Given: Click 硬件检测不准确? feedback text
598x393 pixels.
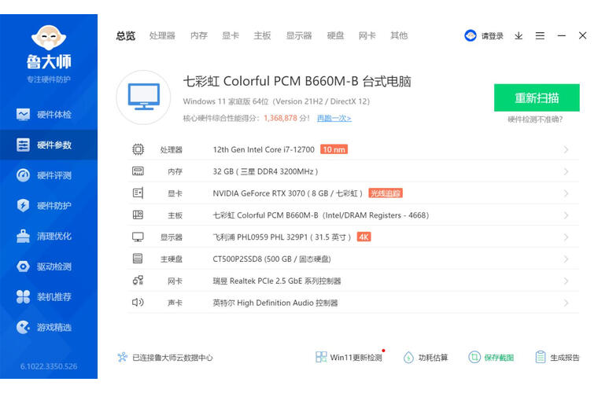Looking at the screenshot, I should pos(535,119).
